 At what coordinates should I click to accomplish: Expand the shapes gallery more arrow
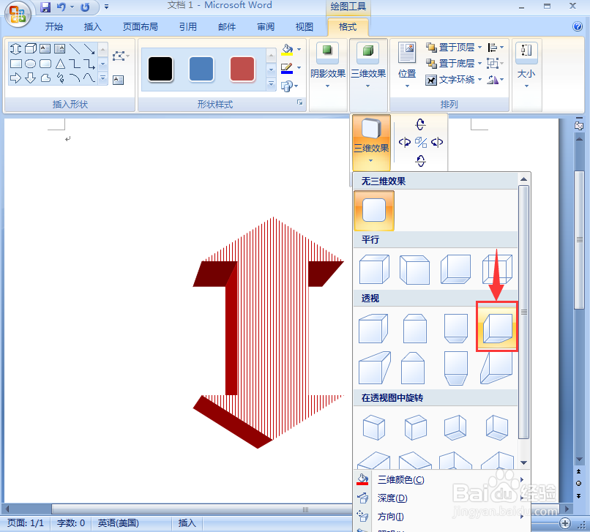102,78
